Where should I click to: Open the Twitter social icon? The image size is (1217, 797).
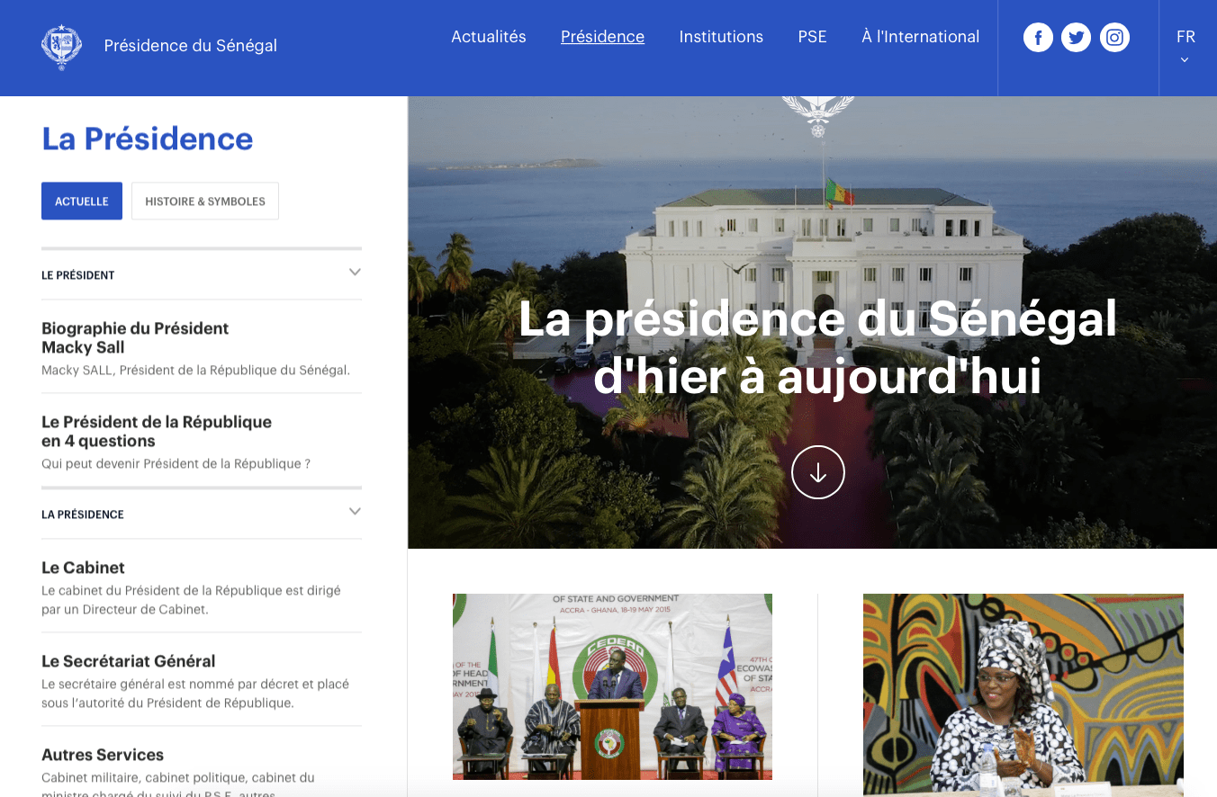pyautogui.click(x=1076, y=37)
